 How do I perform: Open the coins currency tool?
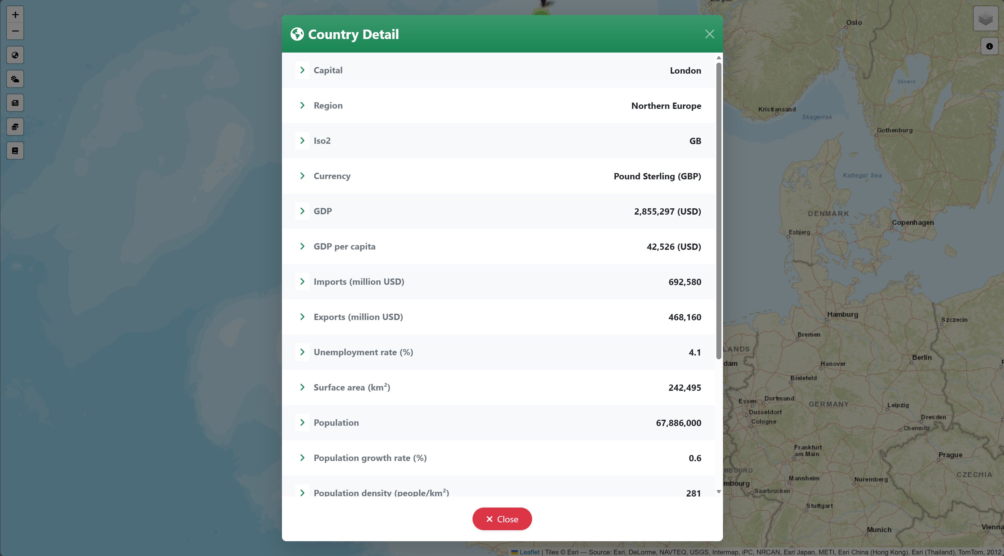pos(15,127)
